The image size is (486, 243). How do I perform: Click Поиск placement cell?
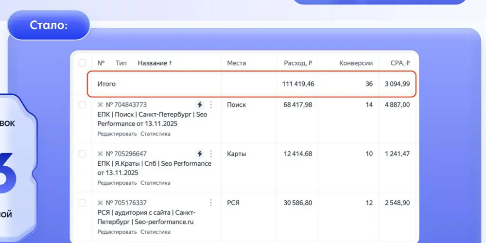pyautogui.click(x=237, y=105)
